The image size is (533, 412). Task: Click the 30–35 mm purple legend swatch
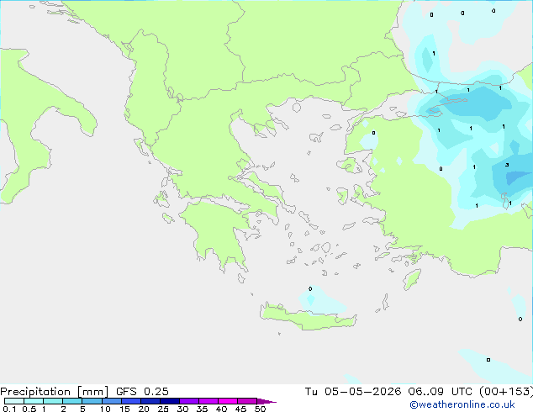(188, 401)
